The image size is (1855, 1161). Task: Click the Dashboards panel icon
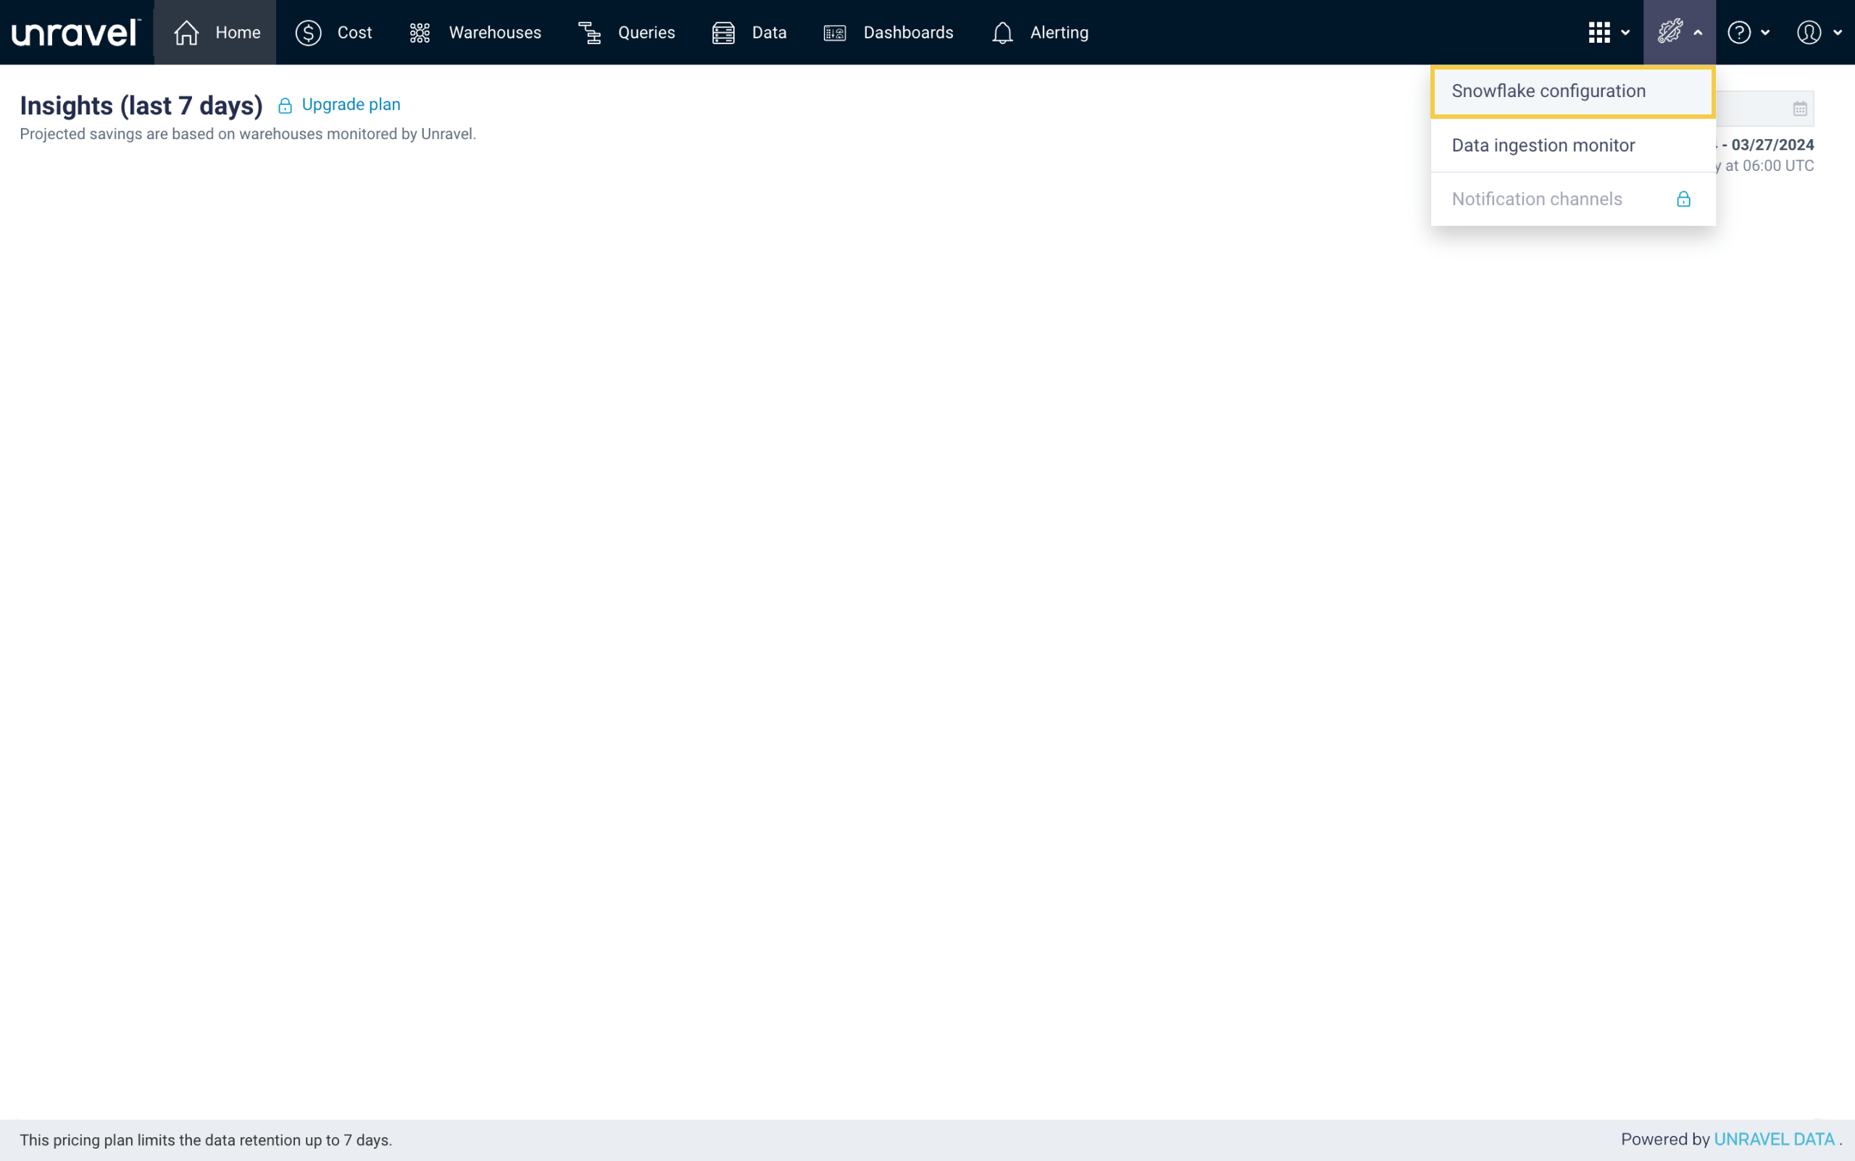point(834,33)
